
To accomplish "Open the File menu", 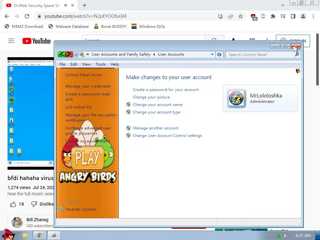I will coord(62,64).
